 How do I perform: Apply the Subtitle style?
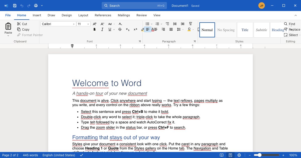261,30
